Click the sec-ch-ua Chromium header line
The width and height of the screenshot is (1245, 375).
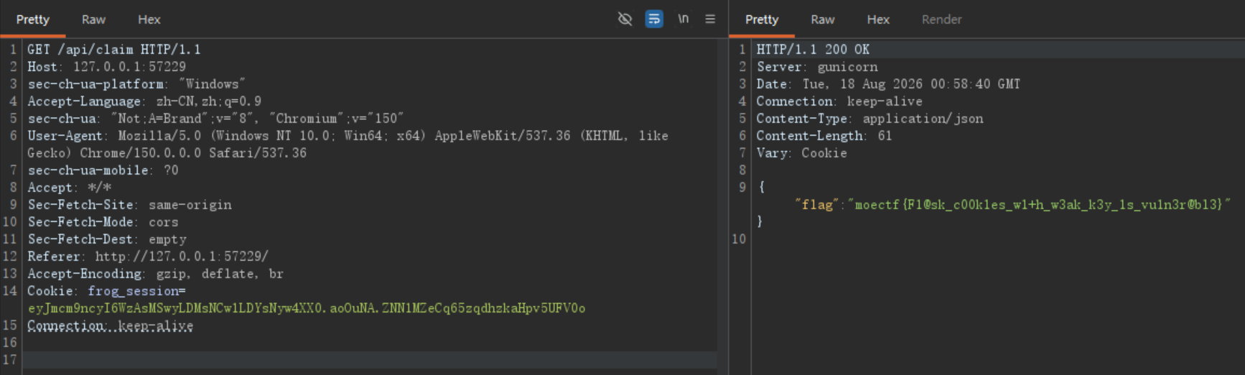coord(215,119)
